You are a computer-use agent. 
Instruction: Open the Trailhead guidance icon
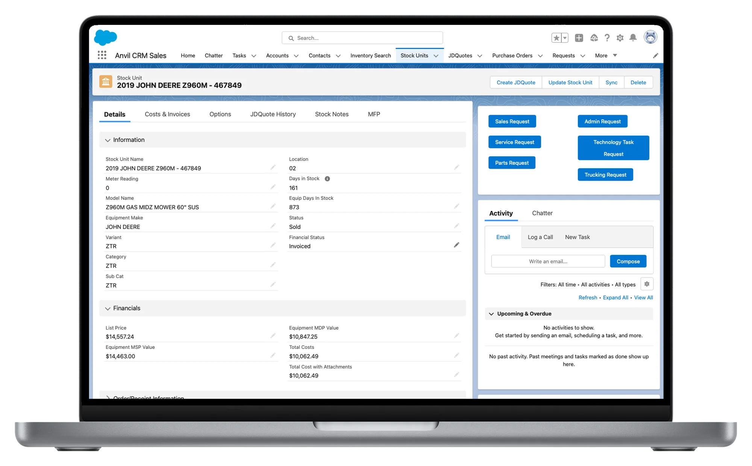pyautogui.click(x=594, y=38)
